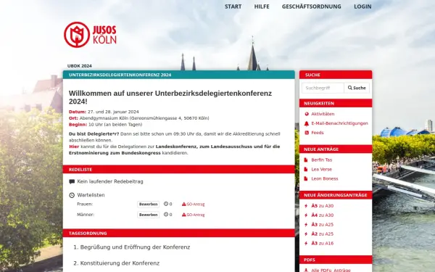Click the magnifier icon in Suche button
The width and height of the screenshot is (435, 272).
point(350,88)
